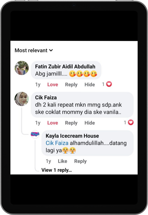Click heart reaction icon on Cik Faiza's comment
148x215 pixels.
tap(131, 122)
